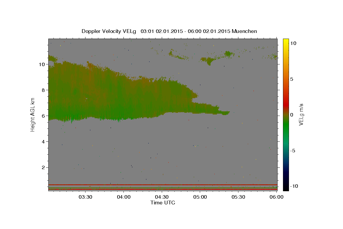The height and width of the screenshot is (229, 343).
Task: Click the 05:30 time tick label
Action: (x=238, y=197)
